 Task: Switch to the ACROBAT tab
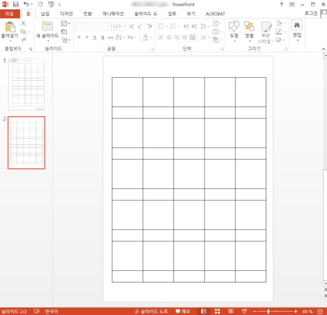[x=215, y=14]
